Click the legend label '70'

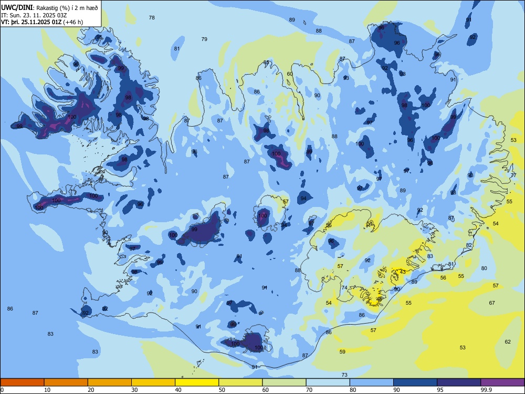(309, 390)
